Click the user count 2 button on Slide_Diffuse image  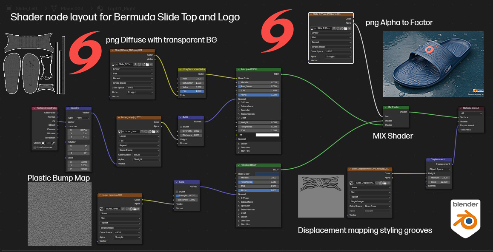pos(135,64)
